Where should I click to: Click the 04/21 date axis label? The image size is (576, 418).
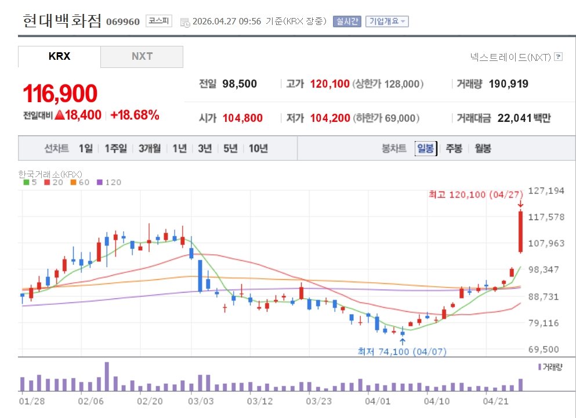tap(495, 401)
